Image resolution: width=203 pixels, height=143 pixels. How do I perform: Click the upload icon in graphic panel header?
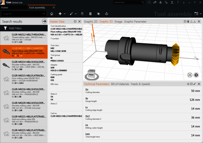(x=191, y=21)
